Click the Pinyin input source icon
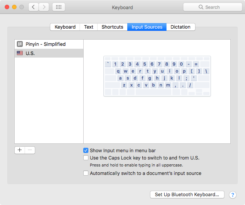 (x=20, y=44)
